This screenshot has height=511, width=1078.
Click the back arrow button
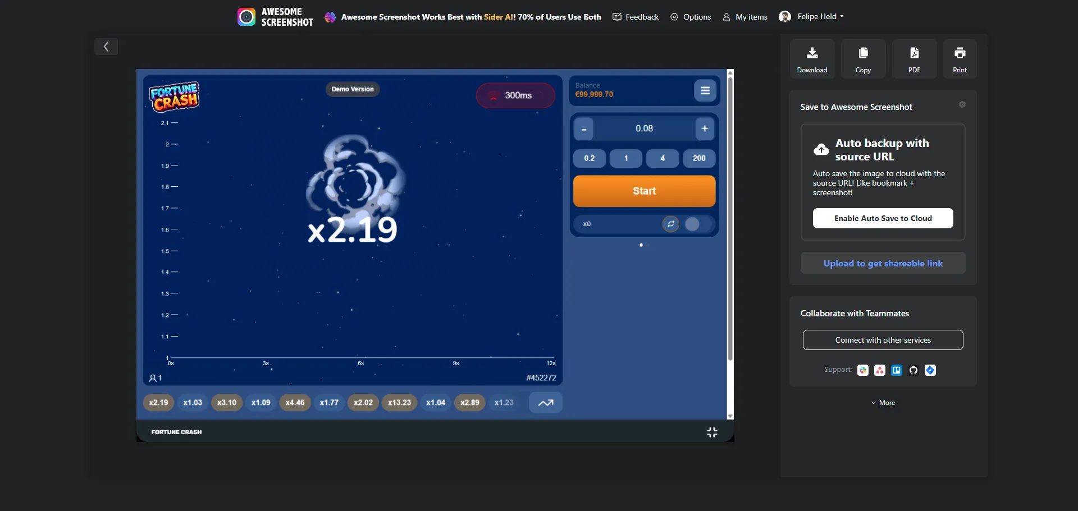(106, 47)
